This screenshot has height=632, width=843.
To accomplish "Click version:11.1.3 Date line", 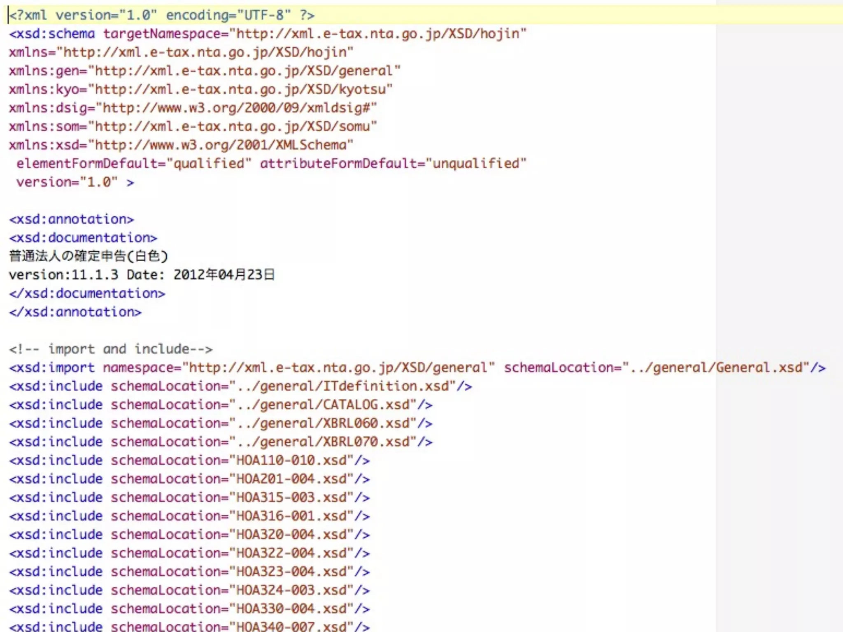I will (x=142, y=275).
